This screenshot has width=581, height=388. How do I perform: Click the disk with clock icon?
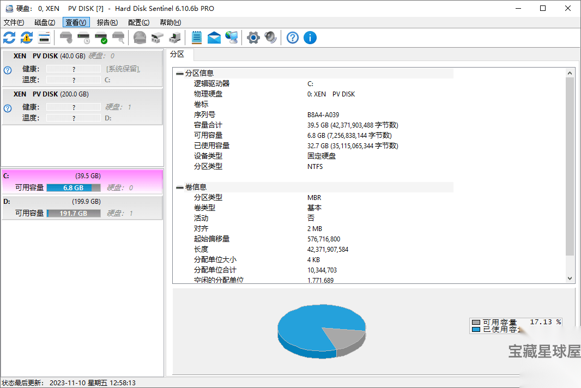click(84, 38)
